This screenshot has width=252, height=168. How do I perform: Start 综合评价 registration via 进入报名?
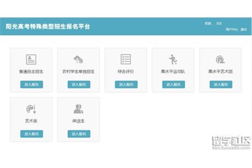126,84
